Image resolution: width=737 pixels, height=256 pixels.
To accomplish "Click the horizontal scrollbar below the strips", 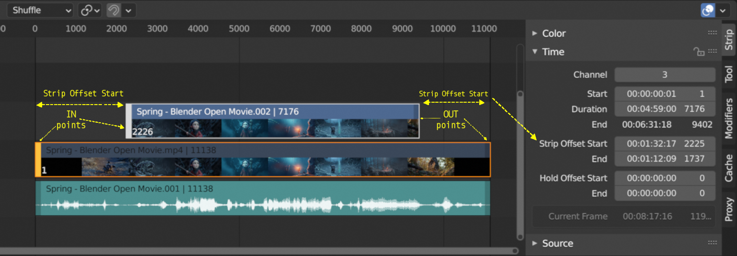I will pyautogui.click(x=258, y=251).
